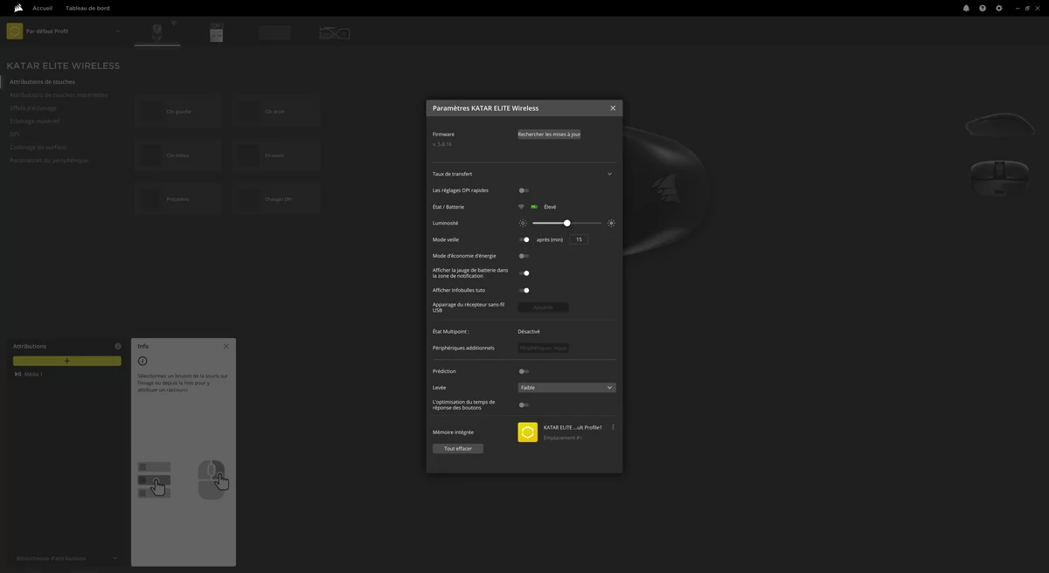Select the DPI tab

[x=14, y=134]
